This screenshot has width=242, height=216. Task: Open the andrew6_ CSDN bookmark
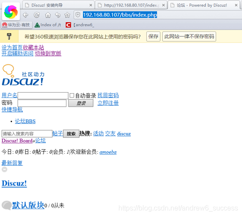[x=80, y=25]
